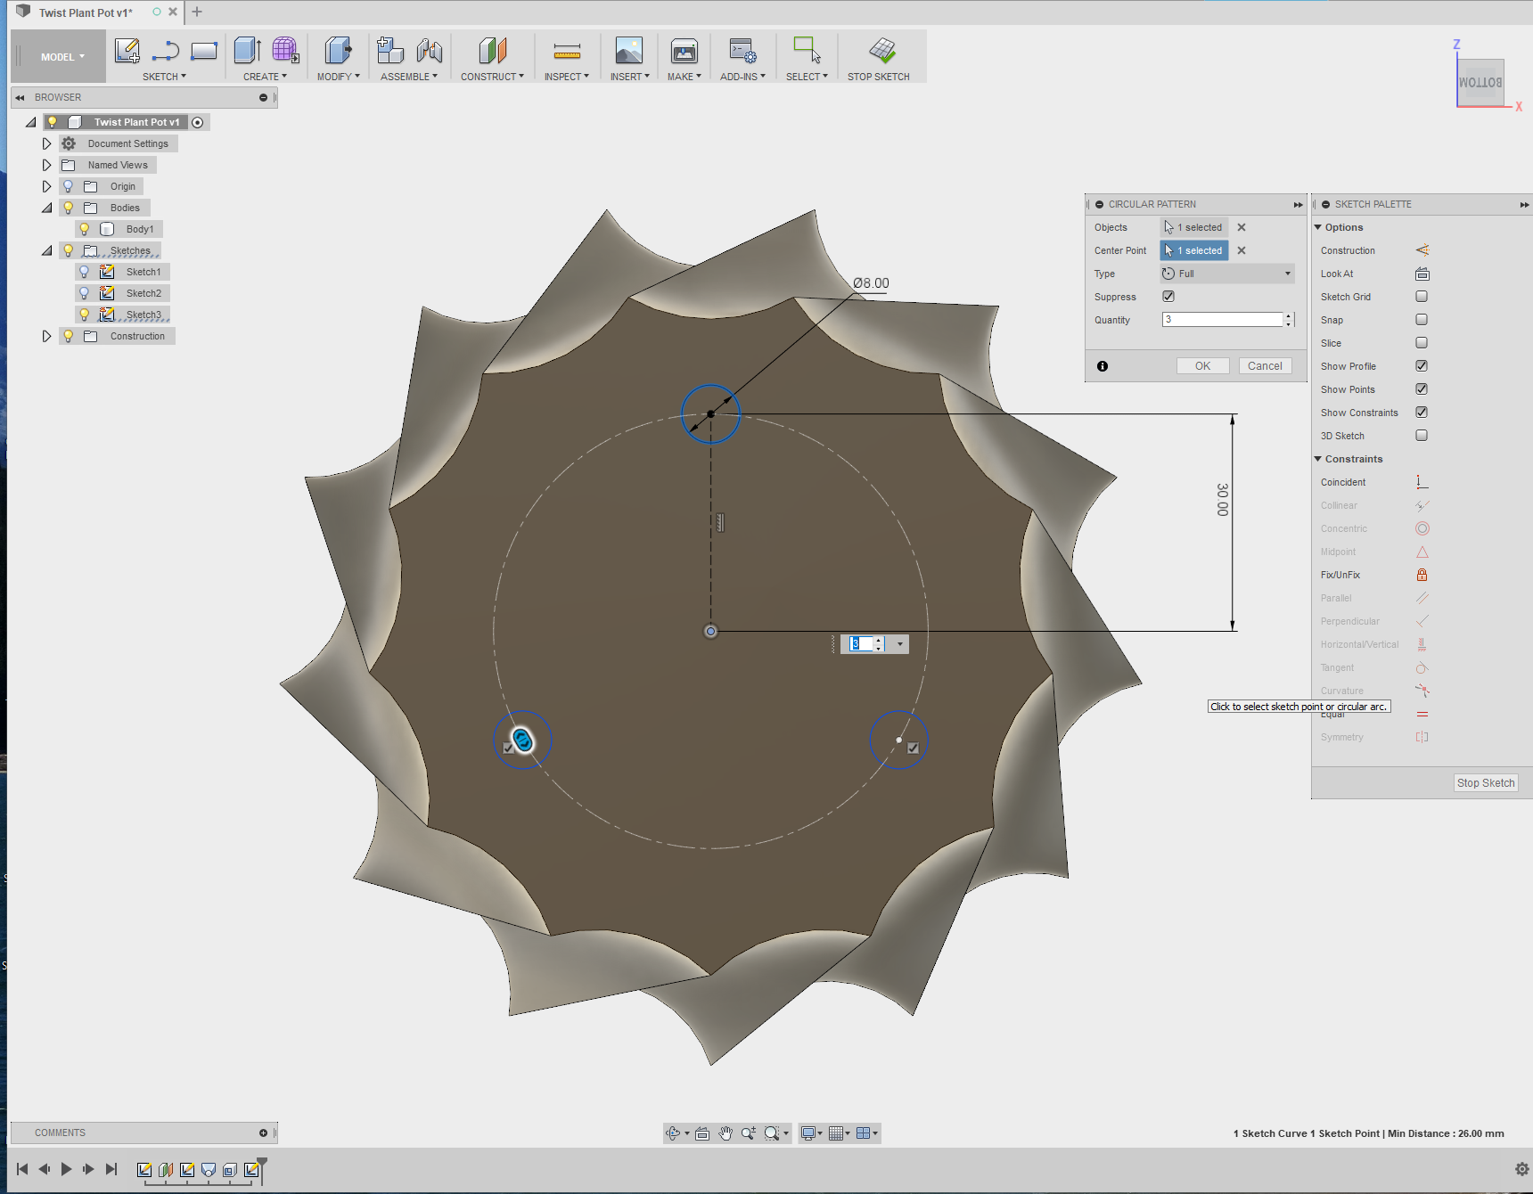Click the Measure ruler icon
The width and height of the screenshot is (1533, 1194).
coord(567,51)
